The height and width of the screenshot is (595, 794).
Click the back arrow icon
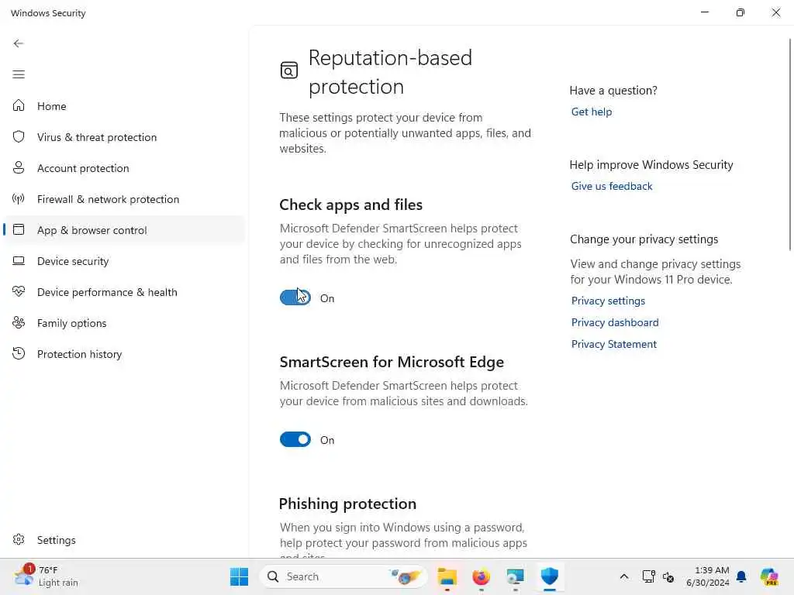click(19, 43)
